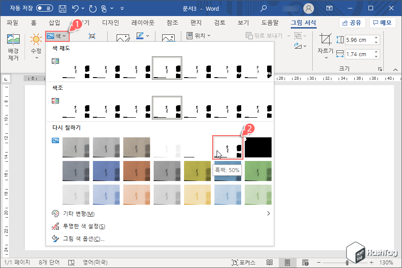Open the 자르기 crop tool

tap(326, 46)
